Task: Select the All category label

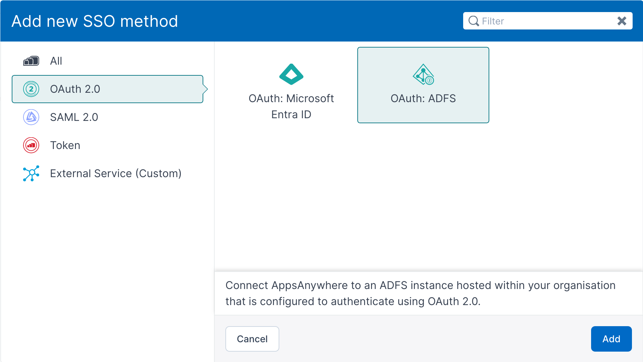Action: coord(56,61)
